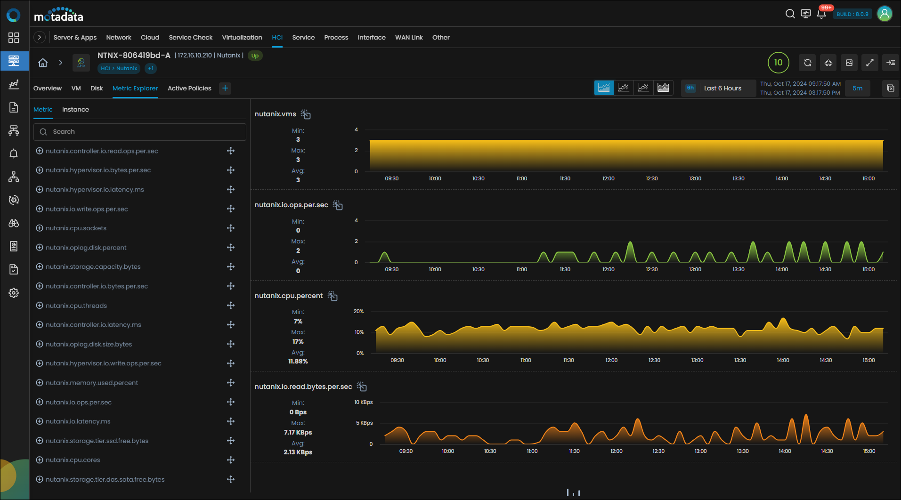
Task: Open the metric trends icon in sidebar
Action: [14, 84]
